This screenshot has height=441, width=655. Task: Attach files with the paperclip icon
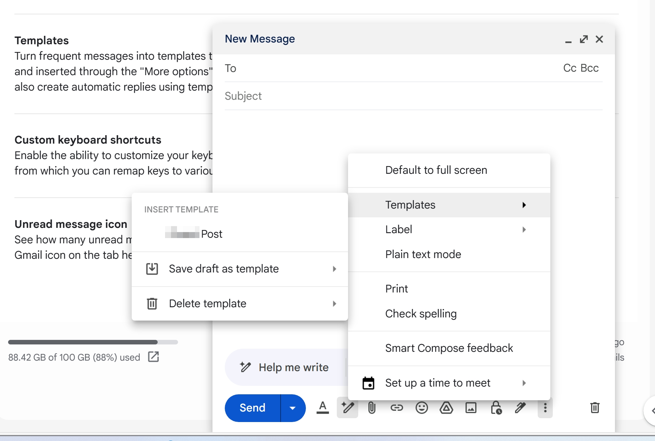372,408
